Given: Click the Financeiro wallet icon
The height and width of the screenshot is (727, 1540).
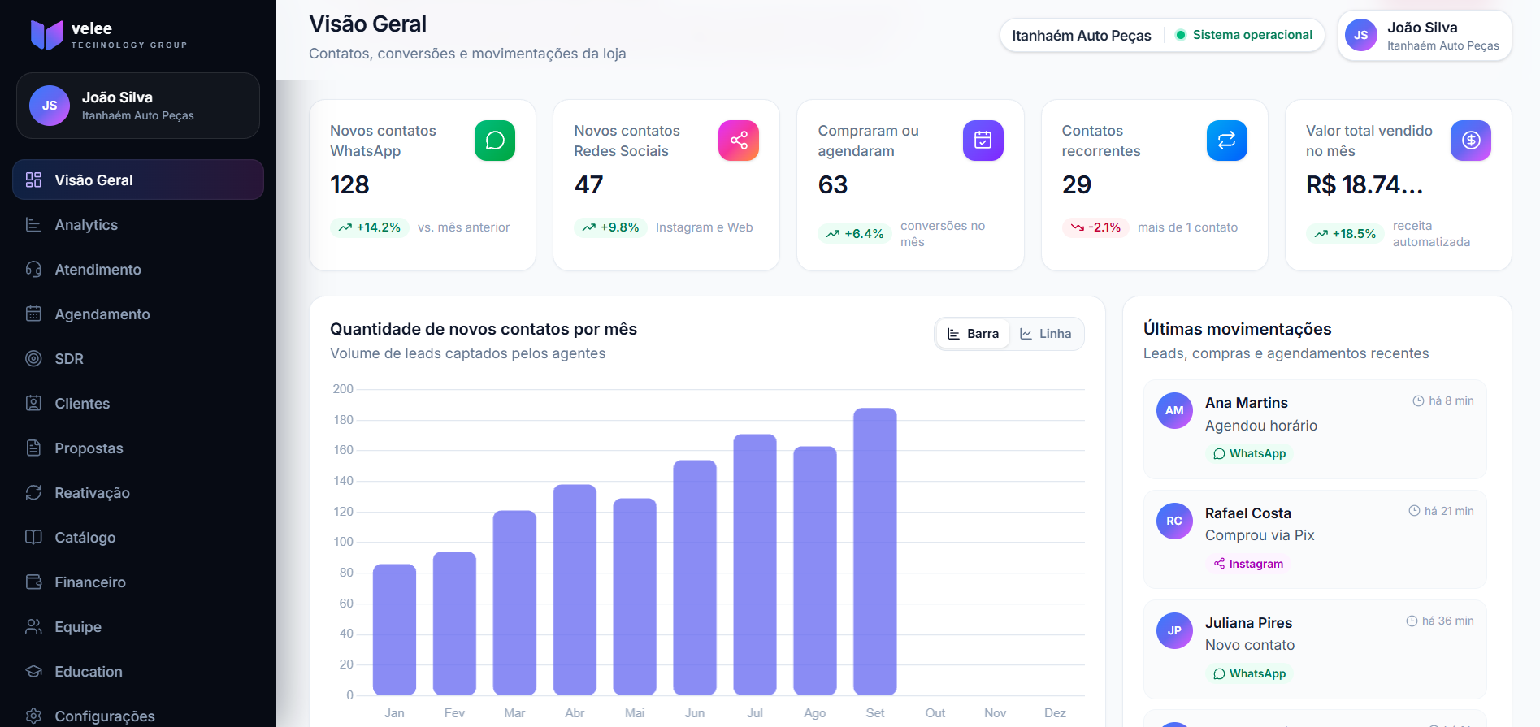Looking at the screenshot, I should click(x=33, y=582).
